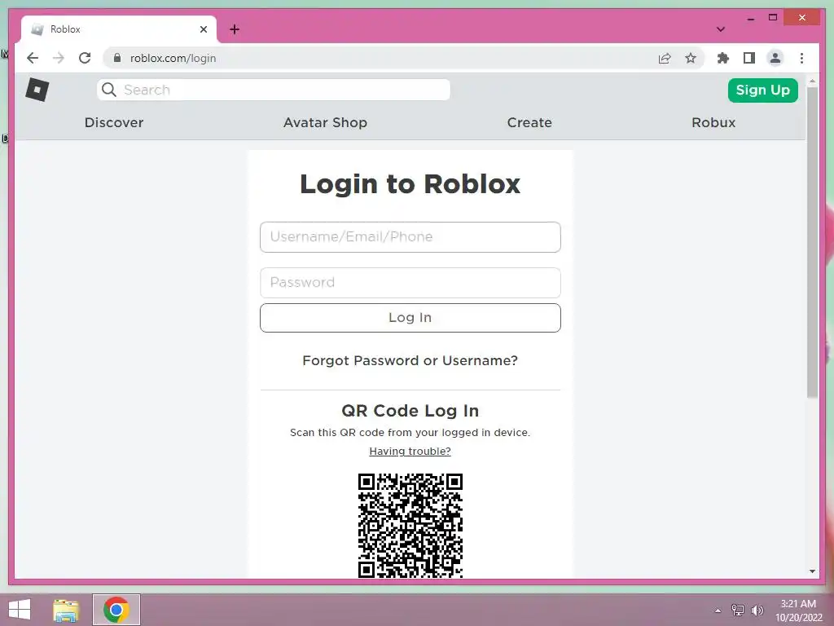Open Forgot Password or Username link

click(x=410, y=360)
